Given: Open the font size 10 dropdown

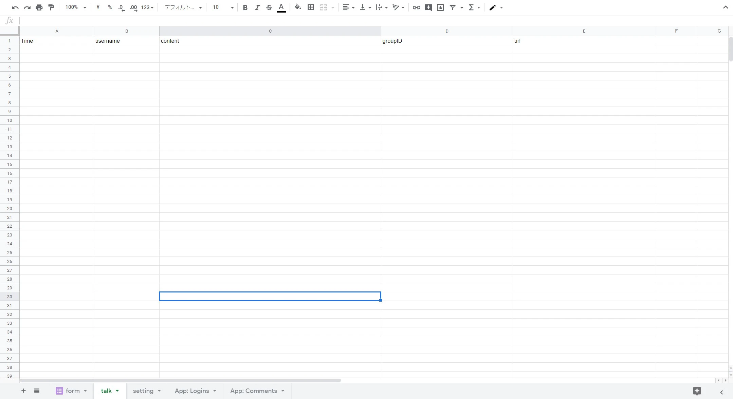Looking at the screenshot, I should (223, 7).
